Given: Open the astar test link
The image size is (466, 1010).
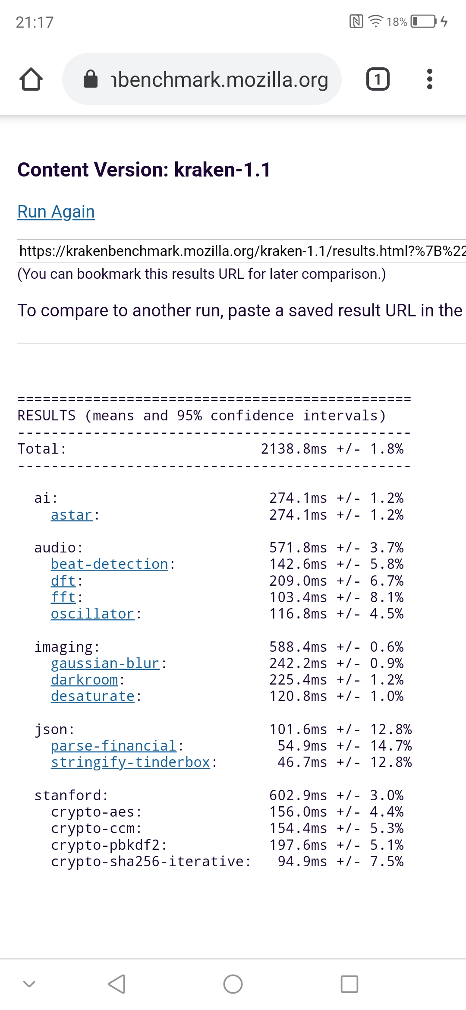Looking at the screenshot, I should pos(72,515).
